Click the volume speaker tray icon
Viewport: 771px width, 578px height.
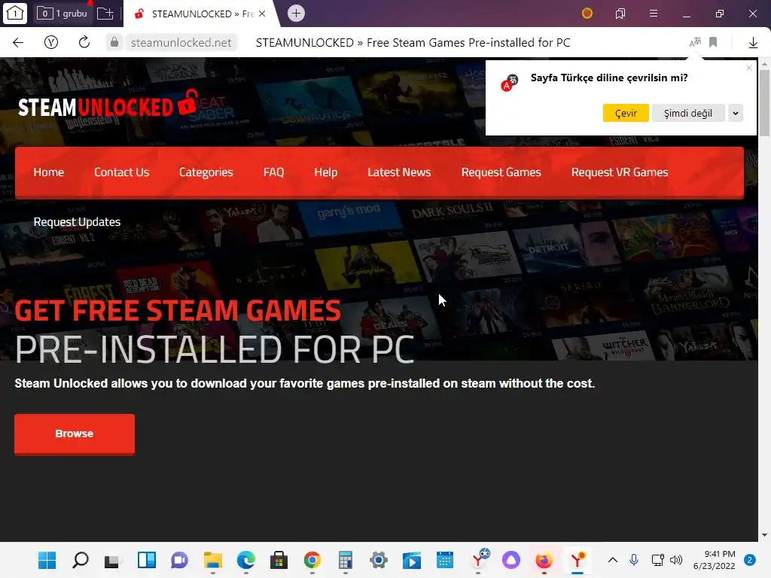coord(677,560)
